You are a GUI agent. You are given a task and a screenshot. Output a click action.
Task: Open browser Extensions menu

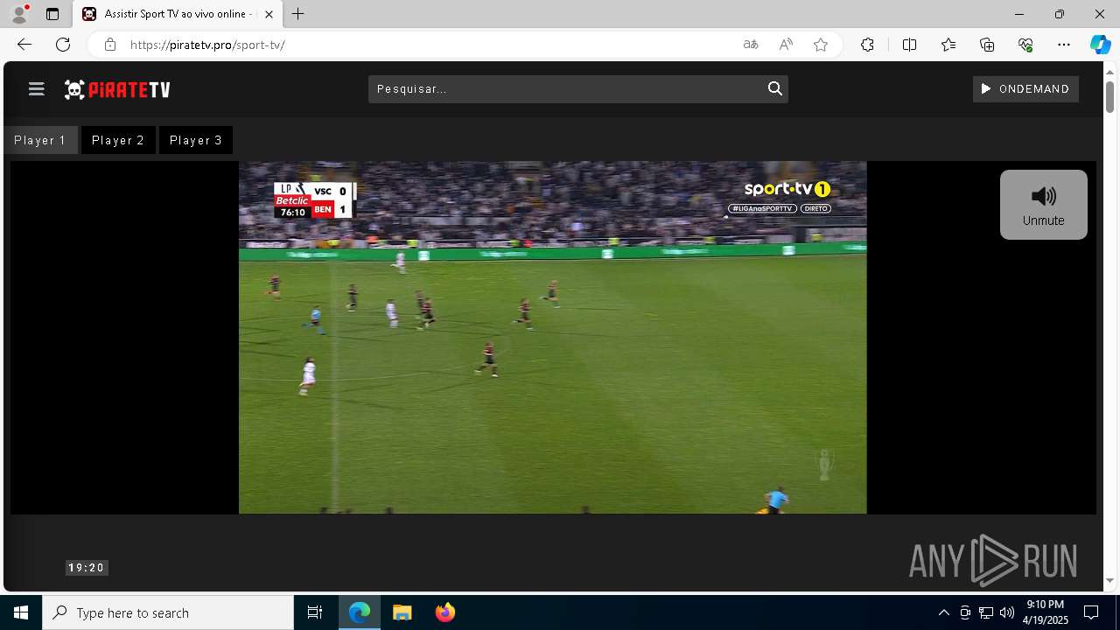pyautogui.click(x=867, y=45)
